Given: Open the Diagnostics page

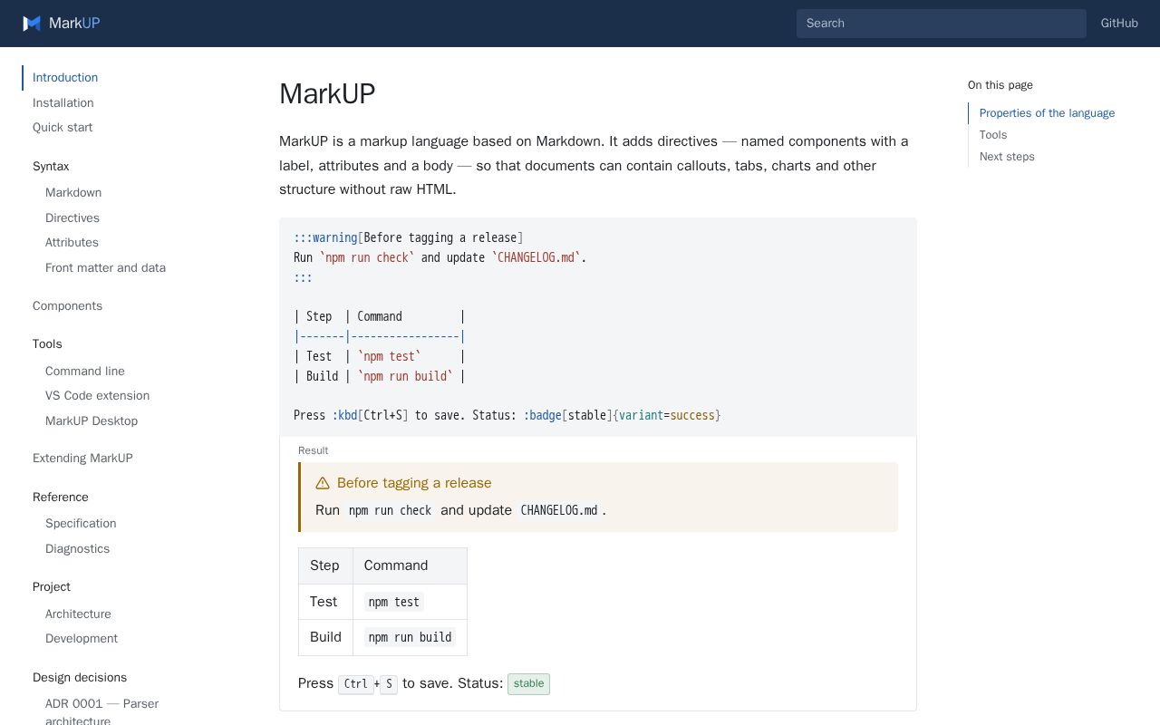Looking at the screenshot, I should (77, 549).
